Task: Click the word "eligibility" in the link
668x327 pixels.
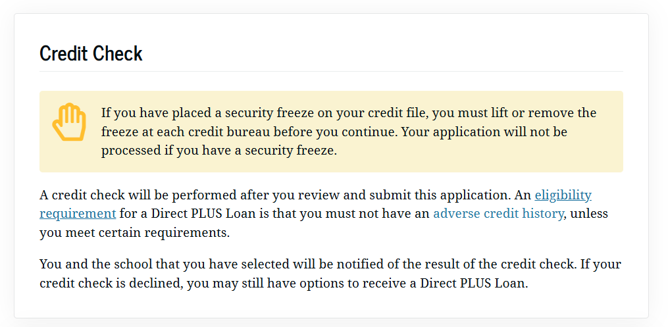Action: [563, 195]
